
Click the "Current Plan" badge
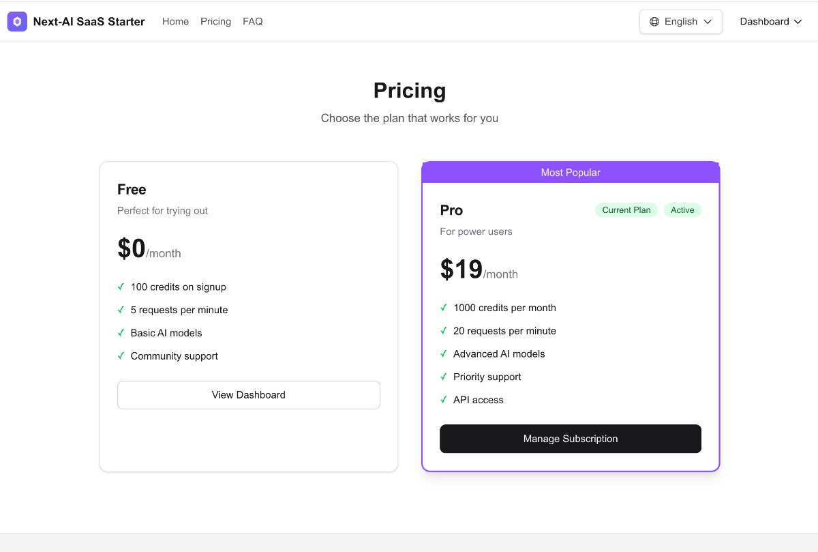[x=626, y=209]
